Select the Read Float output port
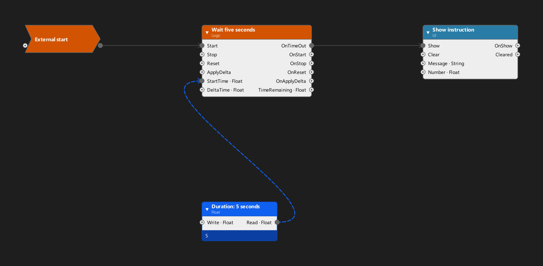The height and width of the screenshot is (266, 543). (x=277, y=222)
